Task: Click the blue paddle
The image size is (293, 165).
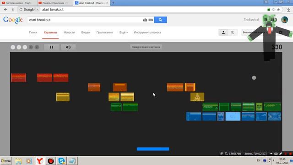Action: pyautogui.click(x=153, y=149)
